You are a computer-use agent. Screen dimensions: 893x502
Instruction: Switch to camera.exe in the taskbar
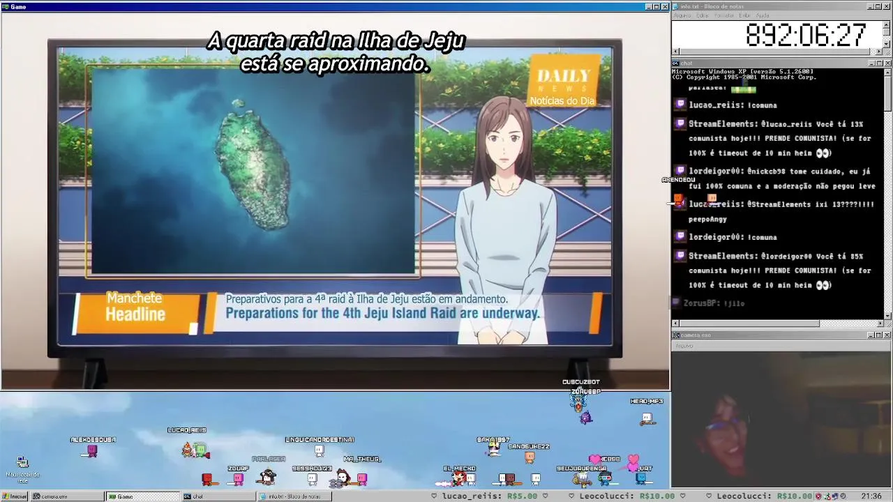66,496
